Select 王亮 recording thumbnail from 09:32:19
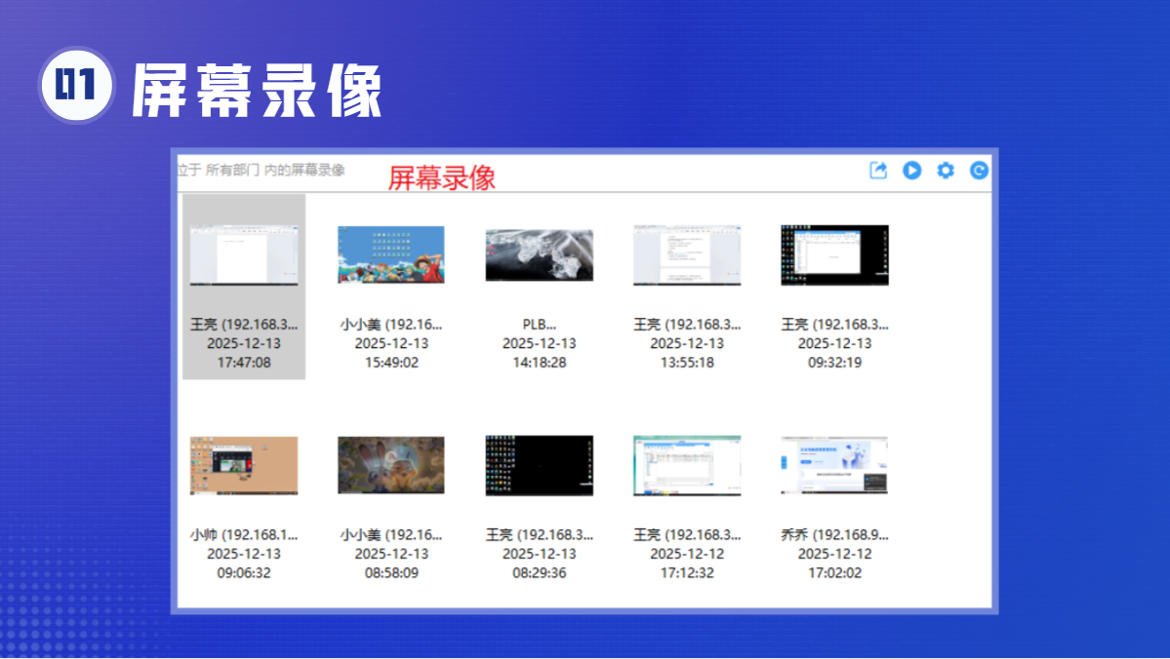Viewport: 1170px width, 659px height. pos(834,254)
